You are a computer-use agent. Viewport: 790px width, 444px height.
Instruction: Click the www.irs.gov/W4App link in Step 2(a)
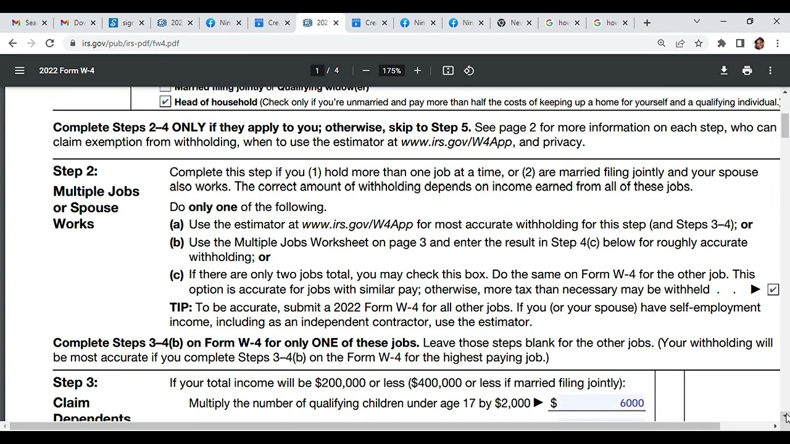(x=357, y=224)
